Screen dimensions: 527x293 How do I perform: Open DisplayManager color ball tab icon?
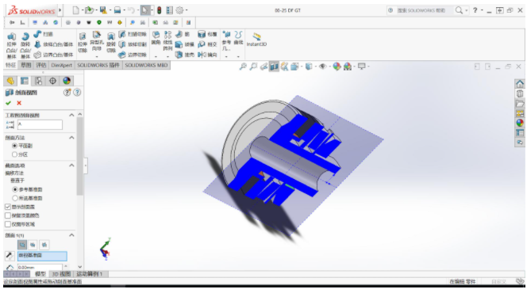[67, 81]
